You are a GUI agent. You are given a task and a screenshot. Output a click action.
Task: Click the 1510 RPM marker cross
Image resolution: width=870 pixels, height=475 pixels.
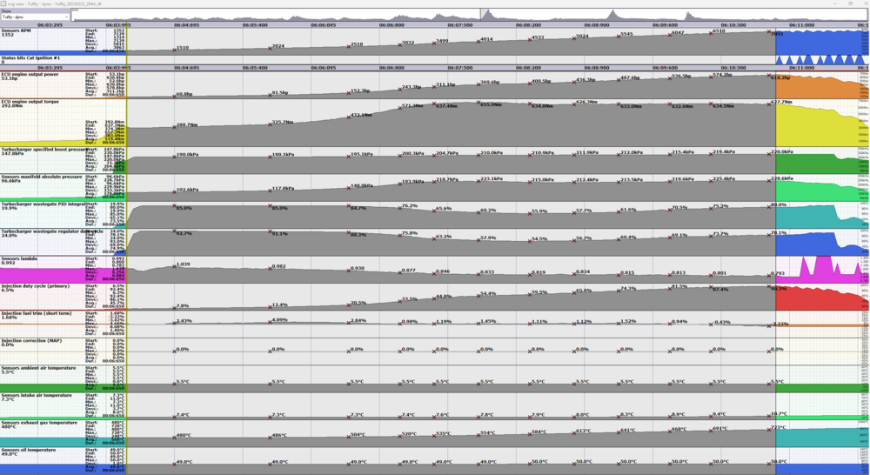[x=174, y=48]
